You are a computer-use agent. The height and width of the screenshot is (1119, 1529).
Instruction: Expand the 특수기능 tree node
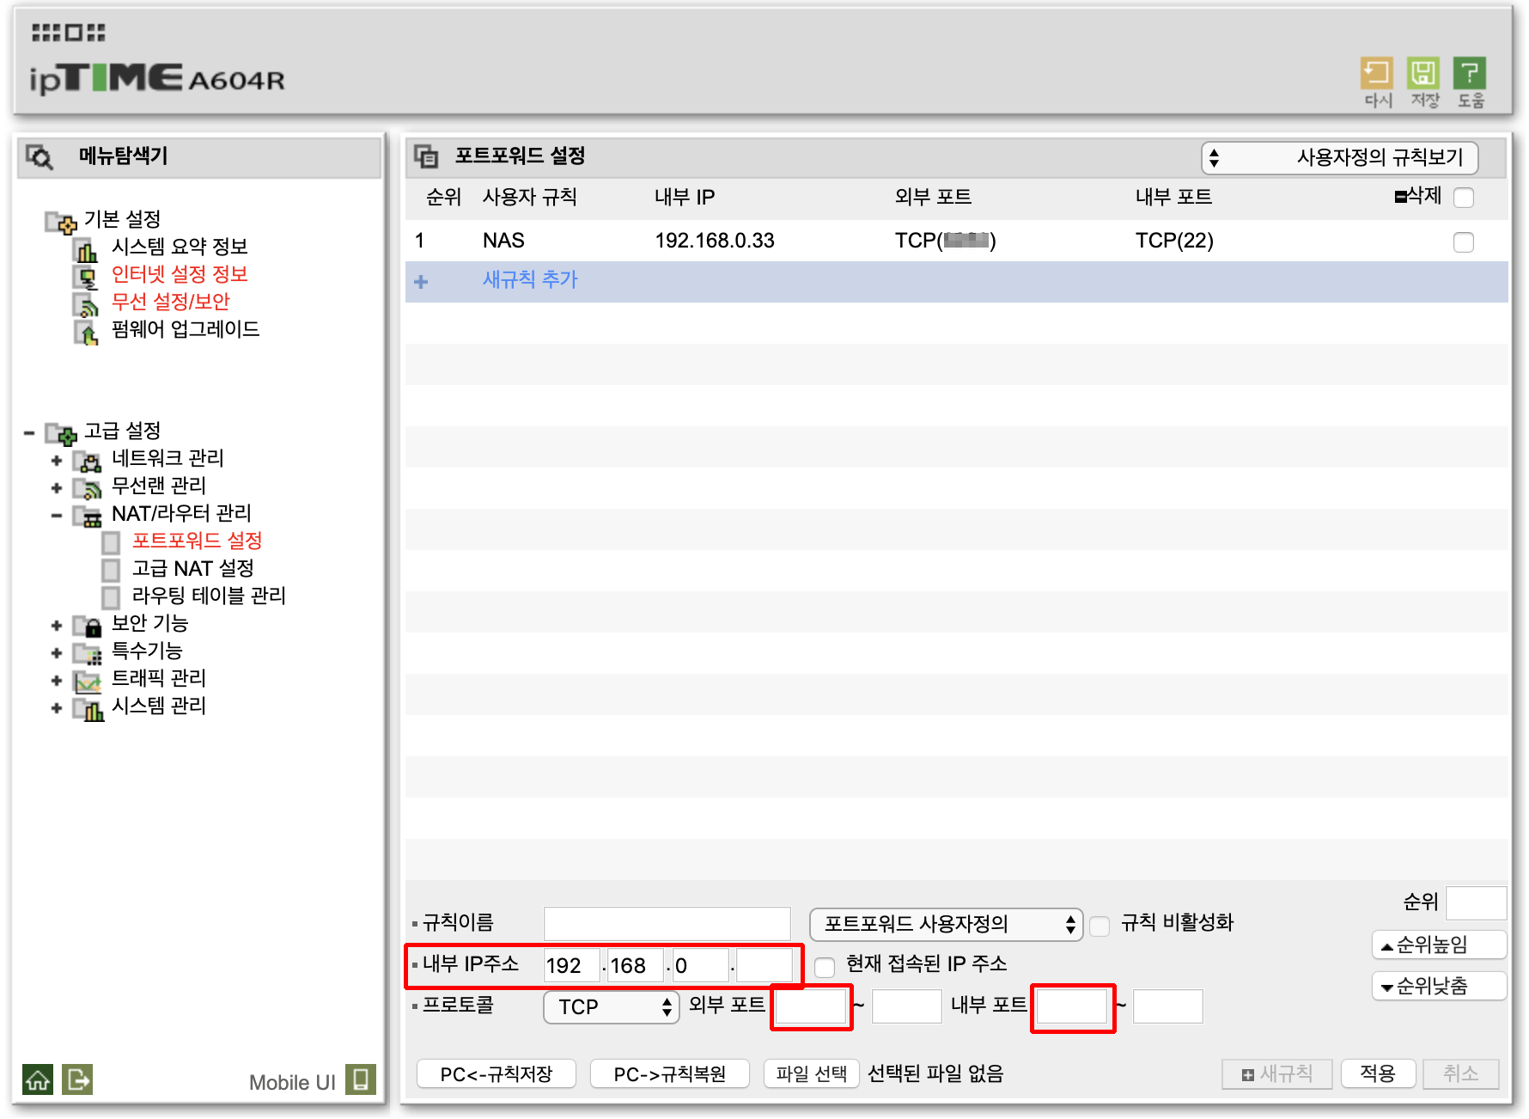coord(57,653)
